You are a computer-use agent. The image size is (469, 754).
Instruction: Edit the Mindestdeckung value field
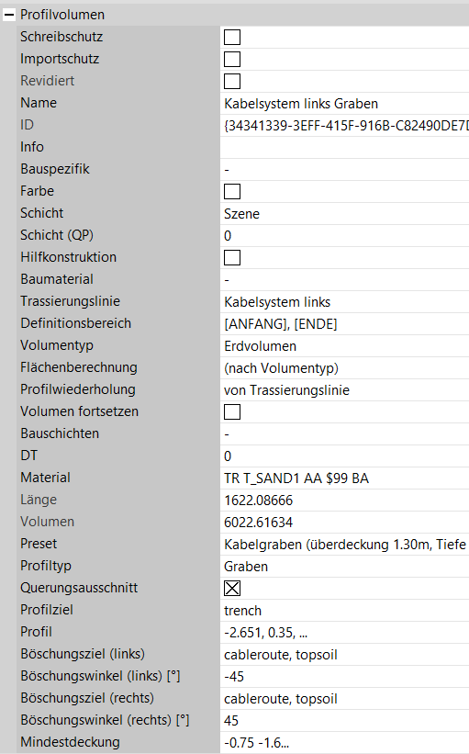(x=344, y=742)
